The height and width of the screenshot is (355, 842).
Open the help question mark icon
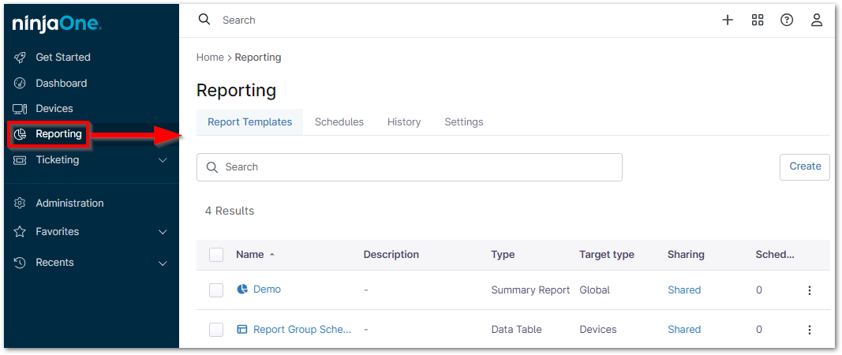point(787,21)
